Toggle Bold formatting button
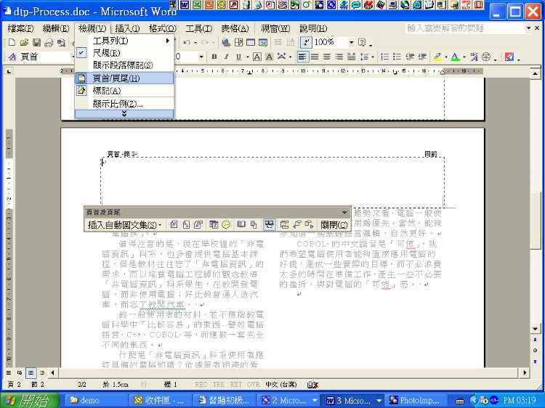This screenshot has width=545, height=408. click(214, 57)
